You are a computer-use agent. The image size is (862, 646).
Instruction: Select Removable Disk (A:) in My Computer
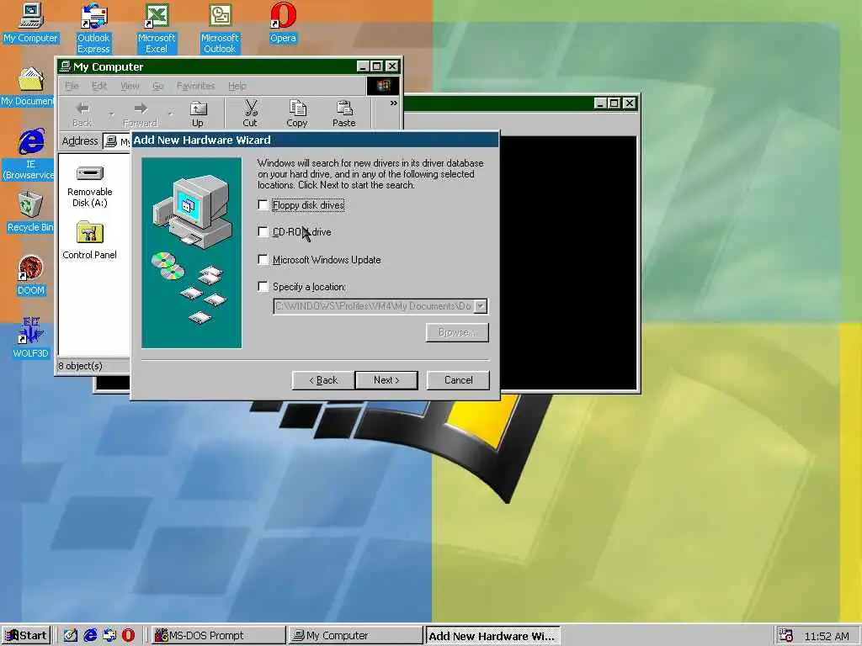(89, 187)
